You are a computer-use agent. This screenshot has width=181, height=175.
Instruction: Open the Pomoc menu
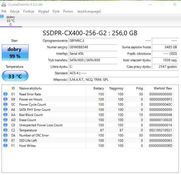click(68, 11)
